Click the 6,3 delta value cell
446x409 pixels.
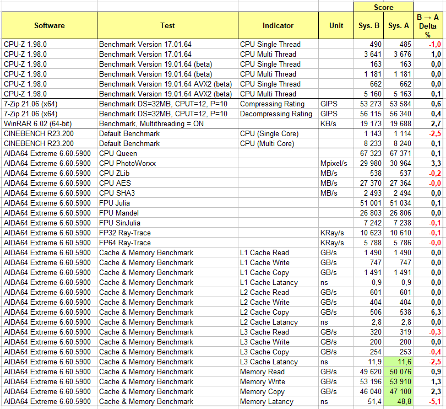(x=428, y=312)
